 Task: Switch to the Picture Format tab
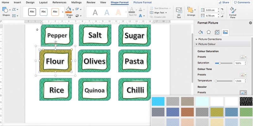[x=142, y=3]
